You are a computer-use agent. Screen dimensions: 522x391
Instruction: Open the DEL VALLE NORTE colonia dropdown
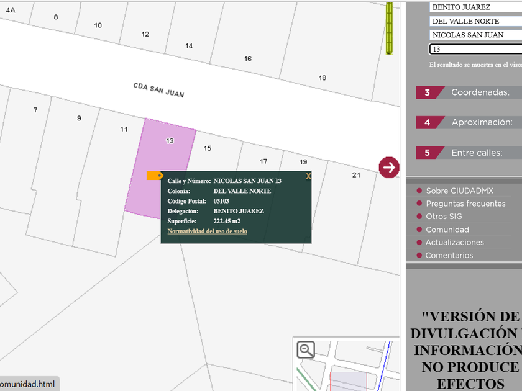click(x=475, y=21)
